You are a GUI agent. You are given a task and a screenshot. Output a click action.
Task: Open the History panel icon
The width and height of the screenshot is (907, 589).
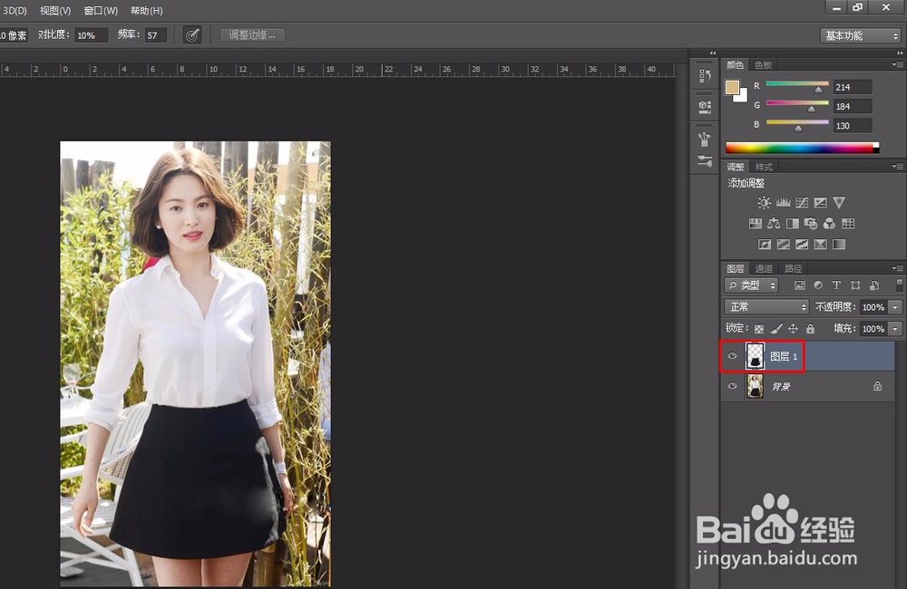(705, 76)
